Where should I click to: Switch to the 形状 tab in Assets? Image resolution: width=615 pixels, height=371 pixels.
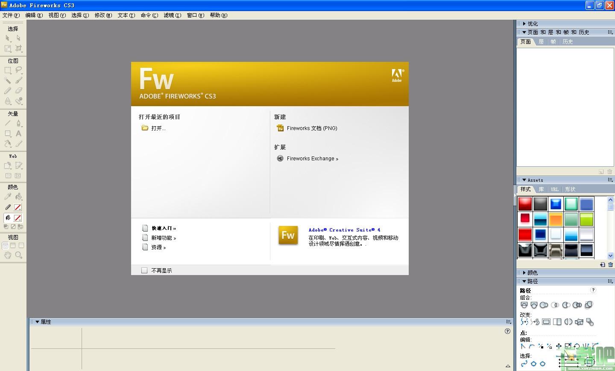pyautogui.click(x=570, y=189)
